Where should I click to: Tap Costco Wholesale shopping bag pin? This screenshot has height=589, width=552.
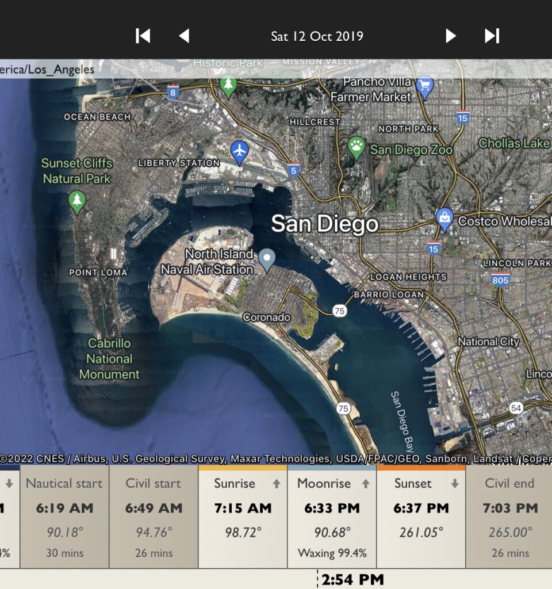pos(444,220)
